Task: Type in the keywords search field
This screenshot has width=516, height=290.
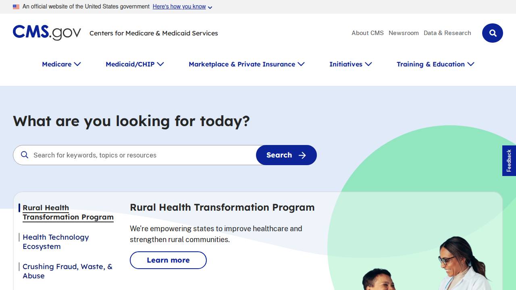Action: pos(141,155)
